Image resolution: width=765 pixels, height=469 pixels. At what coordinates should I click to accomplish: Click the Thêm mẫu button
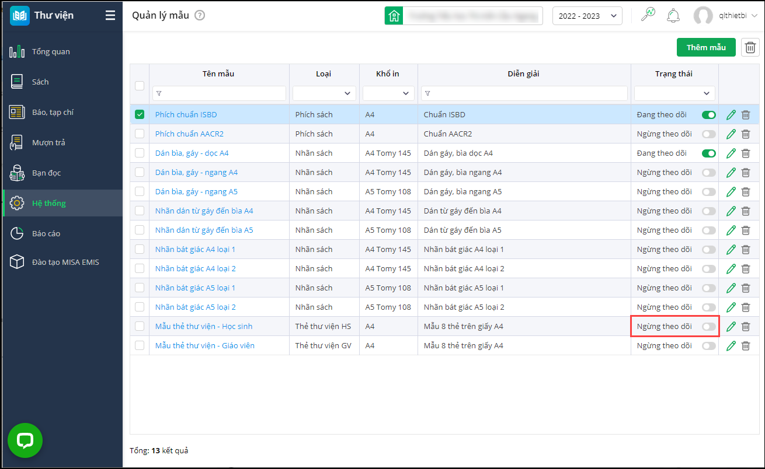click(x=706, y=48)
